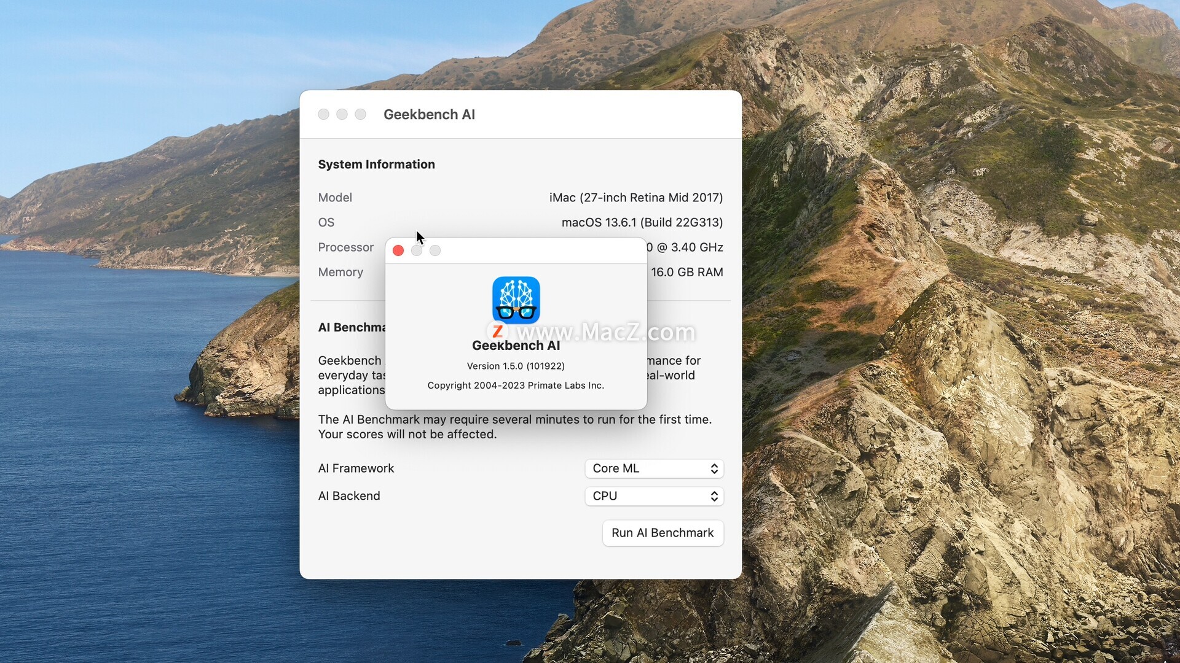Close the About dialog with red button
Viewport: 1180px width, 663px height.
pos(398,250)
